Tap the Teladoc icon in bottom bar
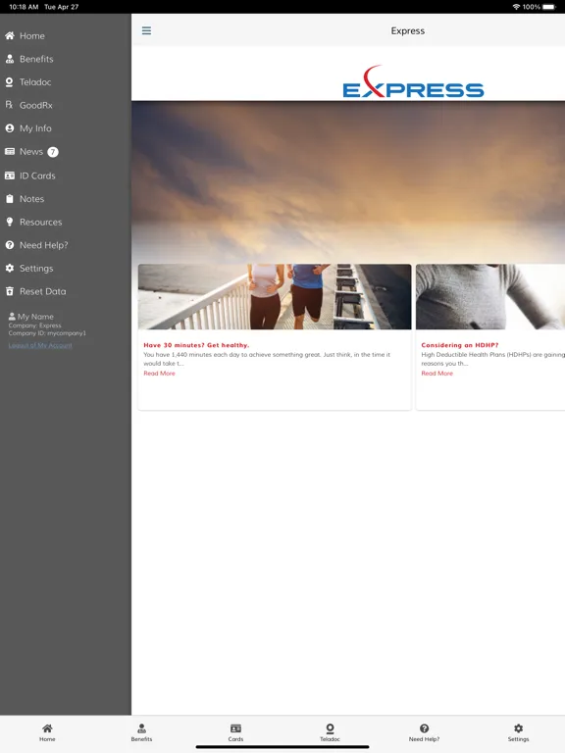Screen dimensions: 565x753 [330, 728]
